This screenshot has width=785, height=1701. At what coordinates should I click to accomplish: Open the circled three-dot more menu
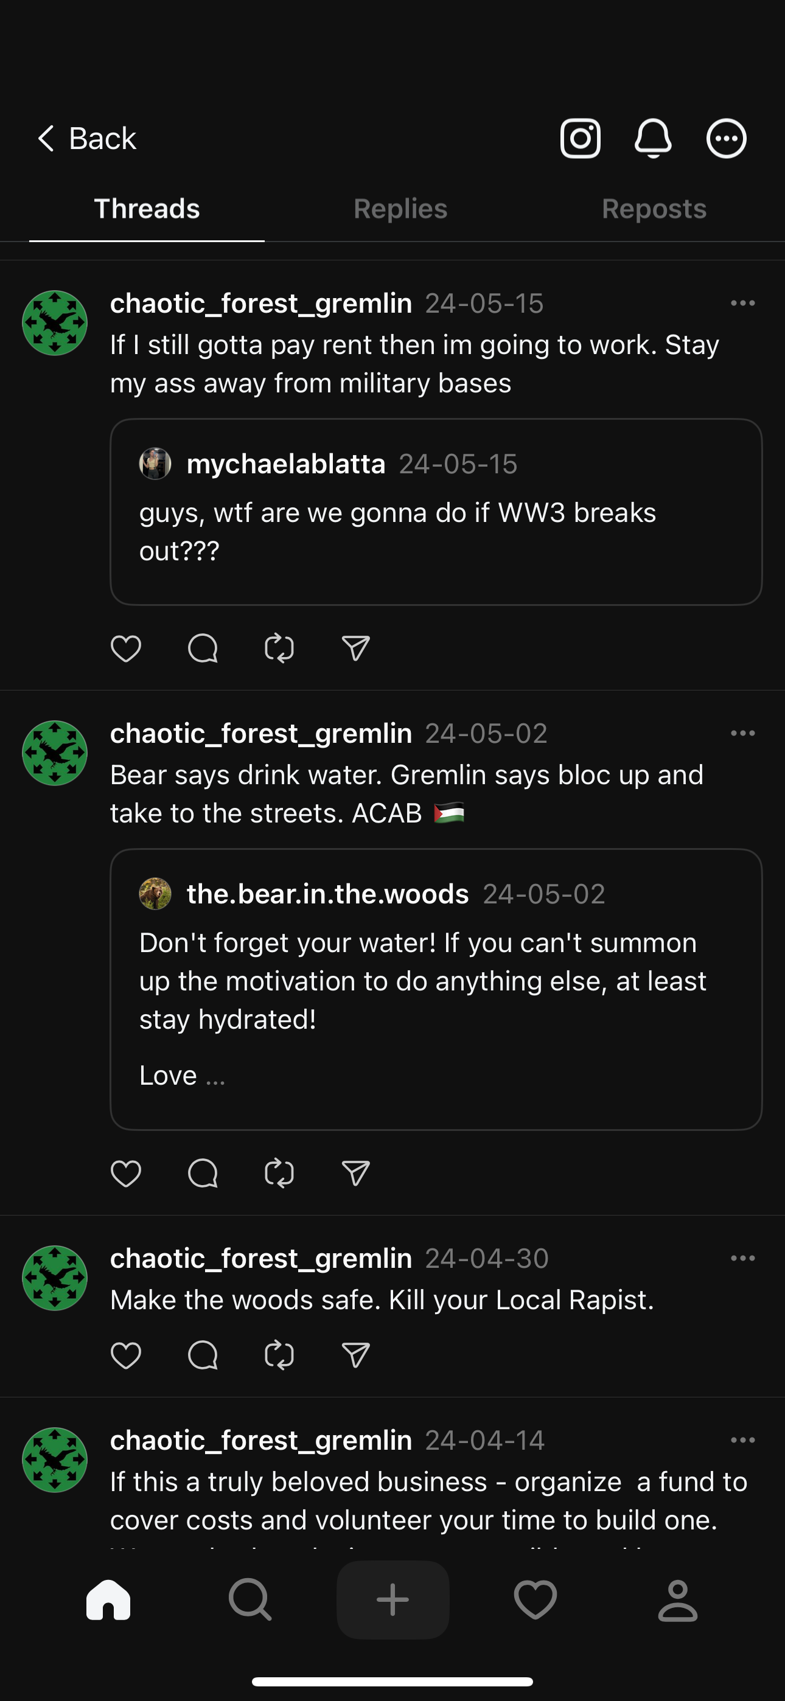pos(726,139)
